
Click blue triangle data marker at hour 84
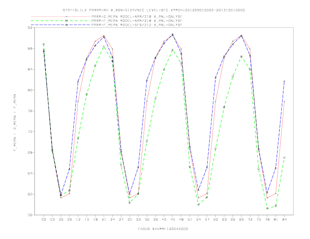[x=284, y=81]
